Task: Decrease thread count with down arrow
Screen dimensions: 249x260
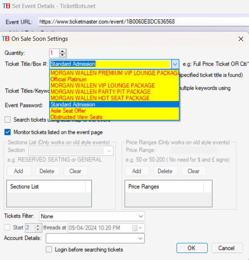Action: [x=38, y=230]
